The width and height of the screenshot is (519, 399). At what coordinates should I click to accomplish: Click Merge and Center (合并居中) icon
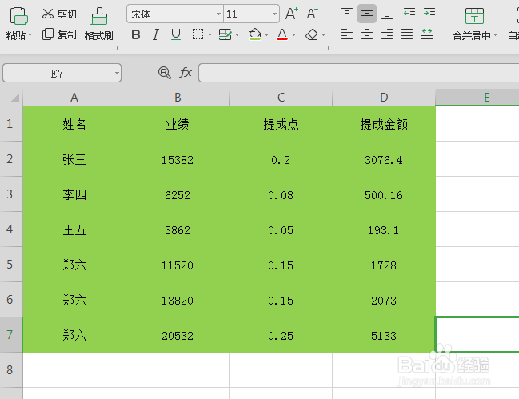pos(474,16)
